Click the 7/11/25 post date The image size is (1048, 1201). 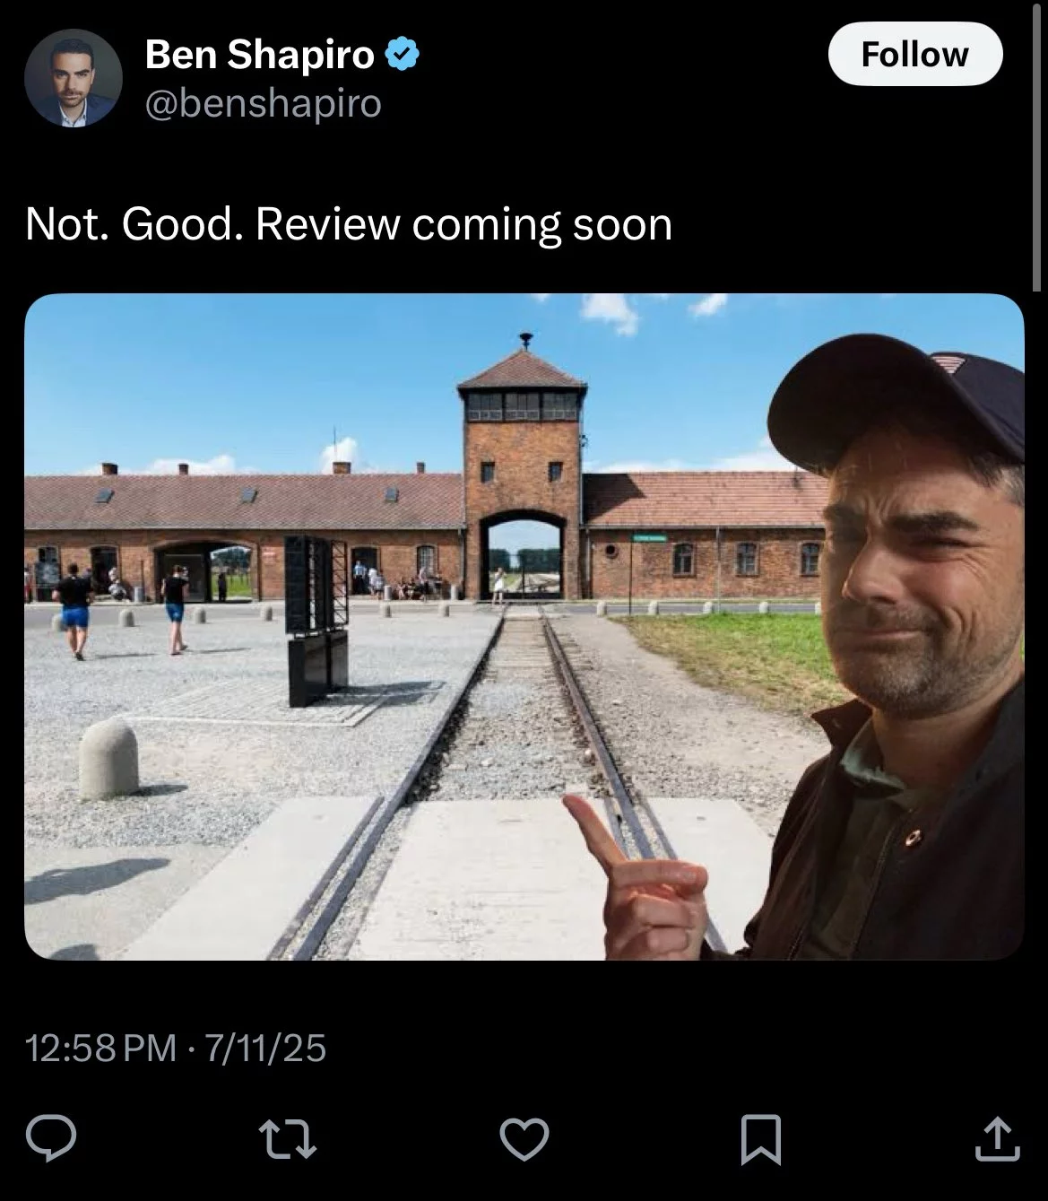pyautogui.click(x=265, y=1048)
